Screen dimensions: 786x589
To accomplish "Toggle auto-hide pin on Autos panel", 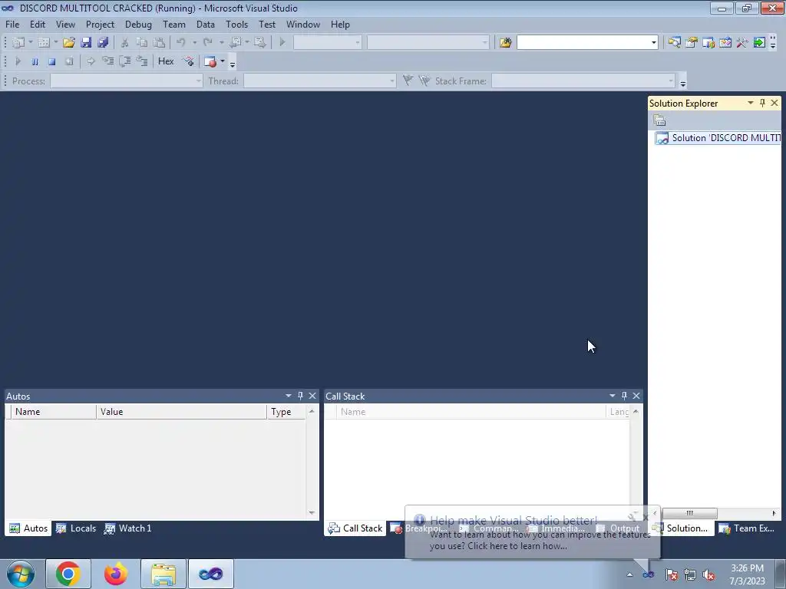I will coord(300,396).
